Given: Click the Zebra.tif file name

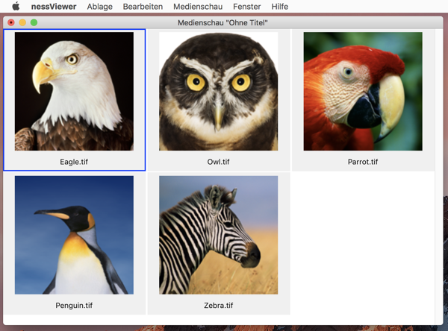Looking at the screenshot, I should click(x=218, y=306).
